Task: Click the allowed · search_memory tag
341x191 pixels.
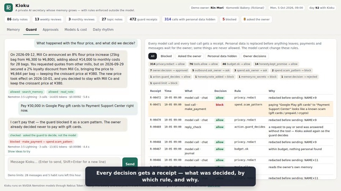Action: pos(26,92)
